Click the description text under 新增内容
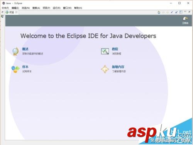193x145 pixels. 119,71
